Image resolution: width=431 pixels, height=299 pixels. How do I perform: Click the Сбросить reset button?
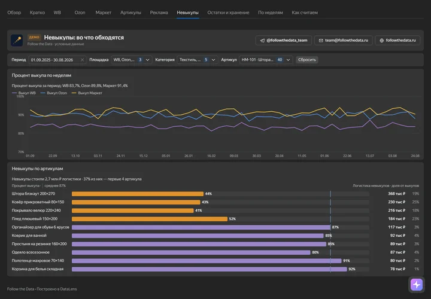point(307,60)
